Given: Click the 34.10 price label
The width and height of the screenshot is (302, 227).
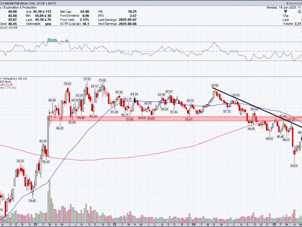Looking at the screenshot, I should 20,161.
